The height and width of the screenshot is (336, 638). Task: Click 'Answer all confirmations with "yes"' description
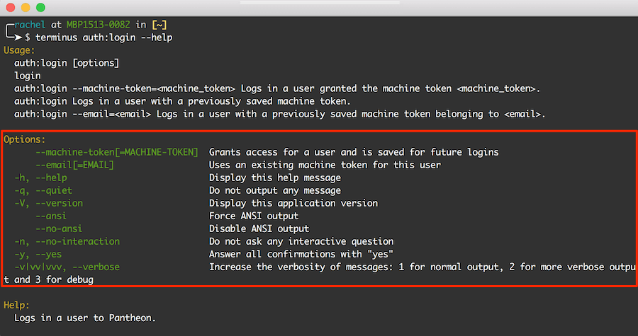301,254
